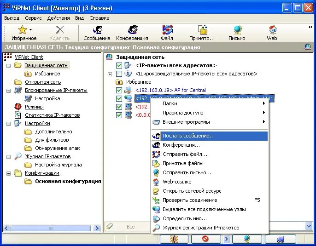
Task: Select Обнаружение атак folder
Action: (x=57, y=148)
